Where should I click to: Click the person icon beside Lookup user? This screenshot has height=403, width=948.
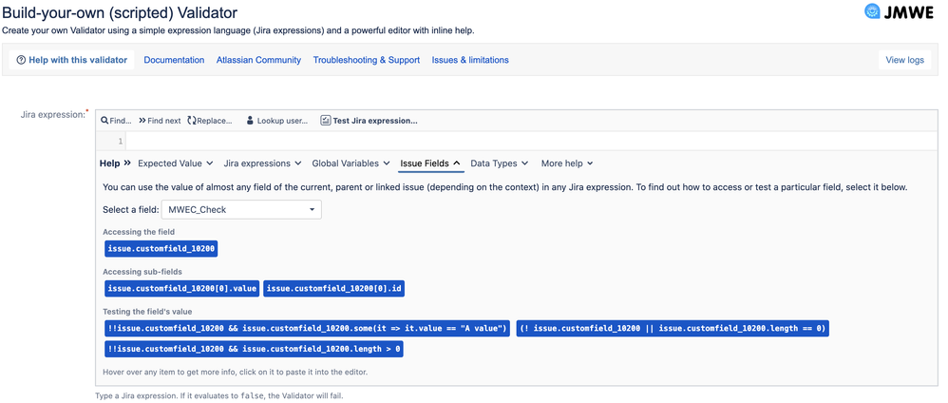pos(250,121)
